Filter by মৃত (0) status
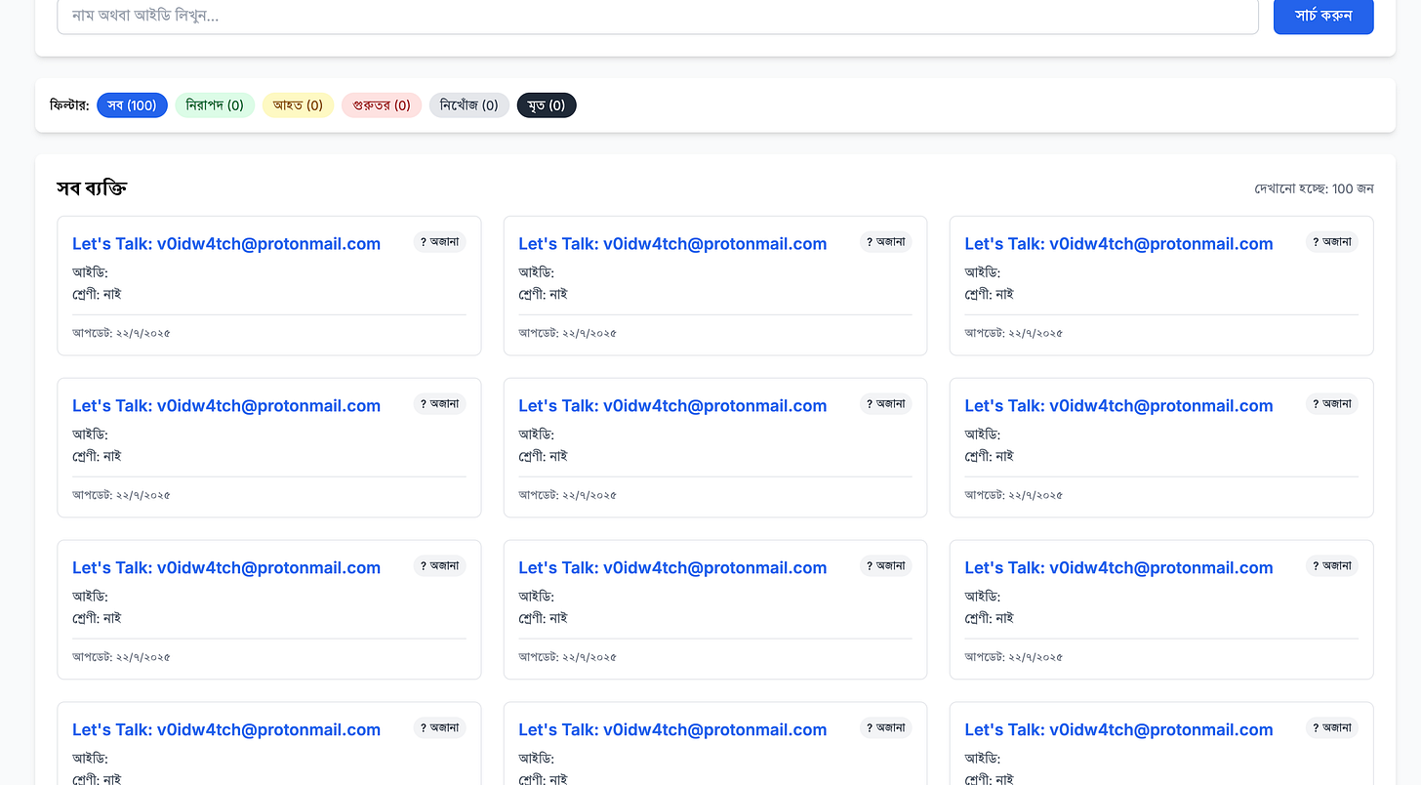1421x785 pixels. (x=547, y=105)
